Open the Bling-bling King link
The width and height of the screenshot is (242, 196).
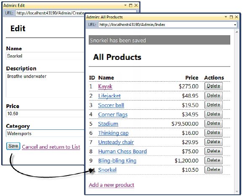tap(117, 161)
